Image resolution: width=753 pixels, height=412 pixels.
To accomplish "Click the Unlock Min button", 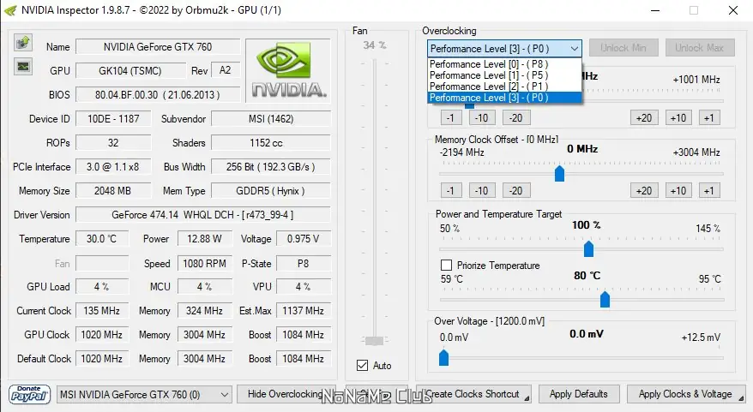I will [x=623, y=48].
